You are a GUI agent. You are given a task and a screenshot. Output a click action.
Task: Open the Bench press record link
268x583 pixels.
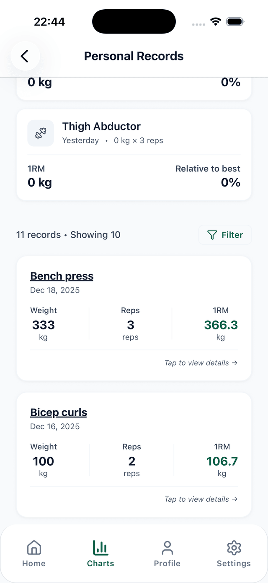click(x=62, y=276)
